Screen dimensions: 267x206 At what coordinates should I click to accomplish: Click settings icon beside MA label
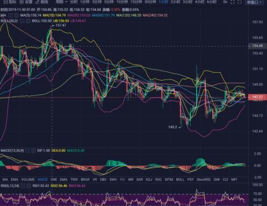point(10,15)
